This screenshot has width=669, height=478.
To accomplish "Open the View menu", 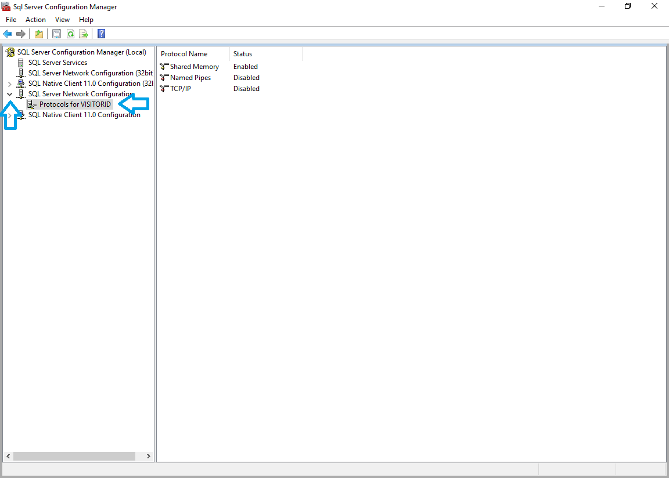I will tap(62, 20).
